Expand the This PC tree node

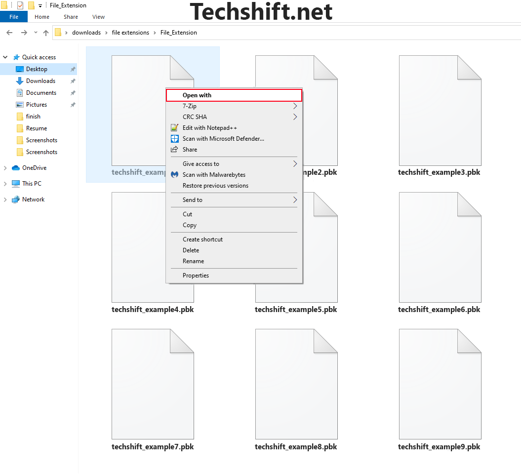(5, 184)
